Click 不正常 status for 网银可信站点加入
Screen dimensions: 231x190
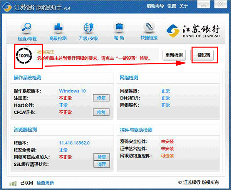pos(65,157)
